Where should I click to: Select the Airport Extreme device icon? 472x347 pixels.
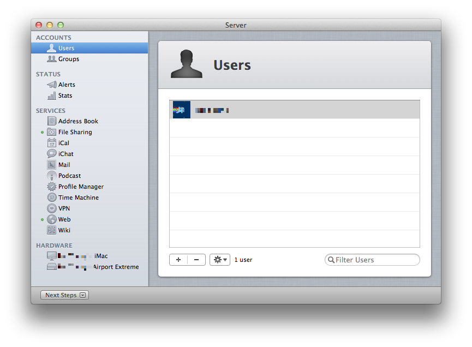[51, 267]
